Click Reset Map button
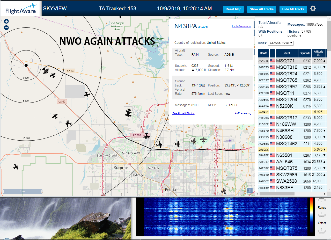The image size is (331, 240). click(233, 9)
